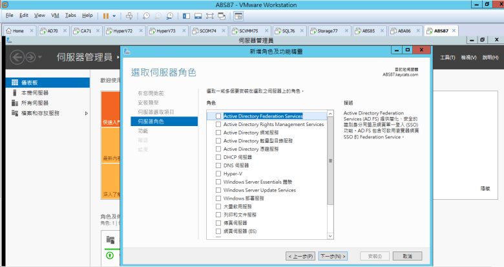The width and height of the screenshot is (504, 267).
Task: Click the 下一步(N) next button
Action: 333,256
